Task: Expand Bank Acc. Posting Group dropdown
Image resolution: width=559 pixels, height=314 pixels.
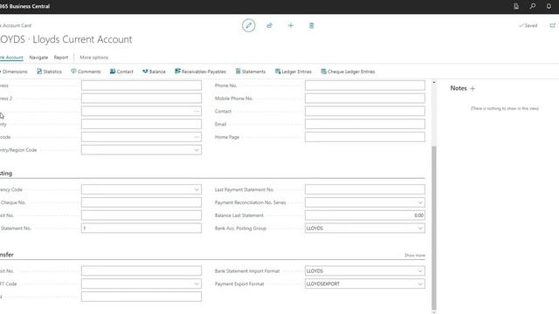Action: pyautogui.click(x=420, y=229)
